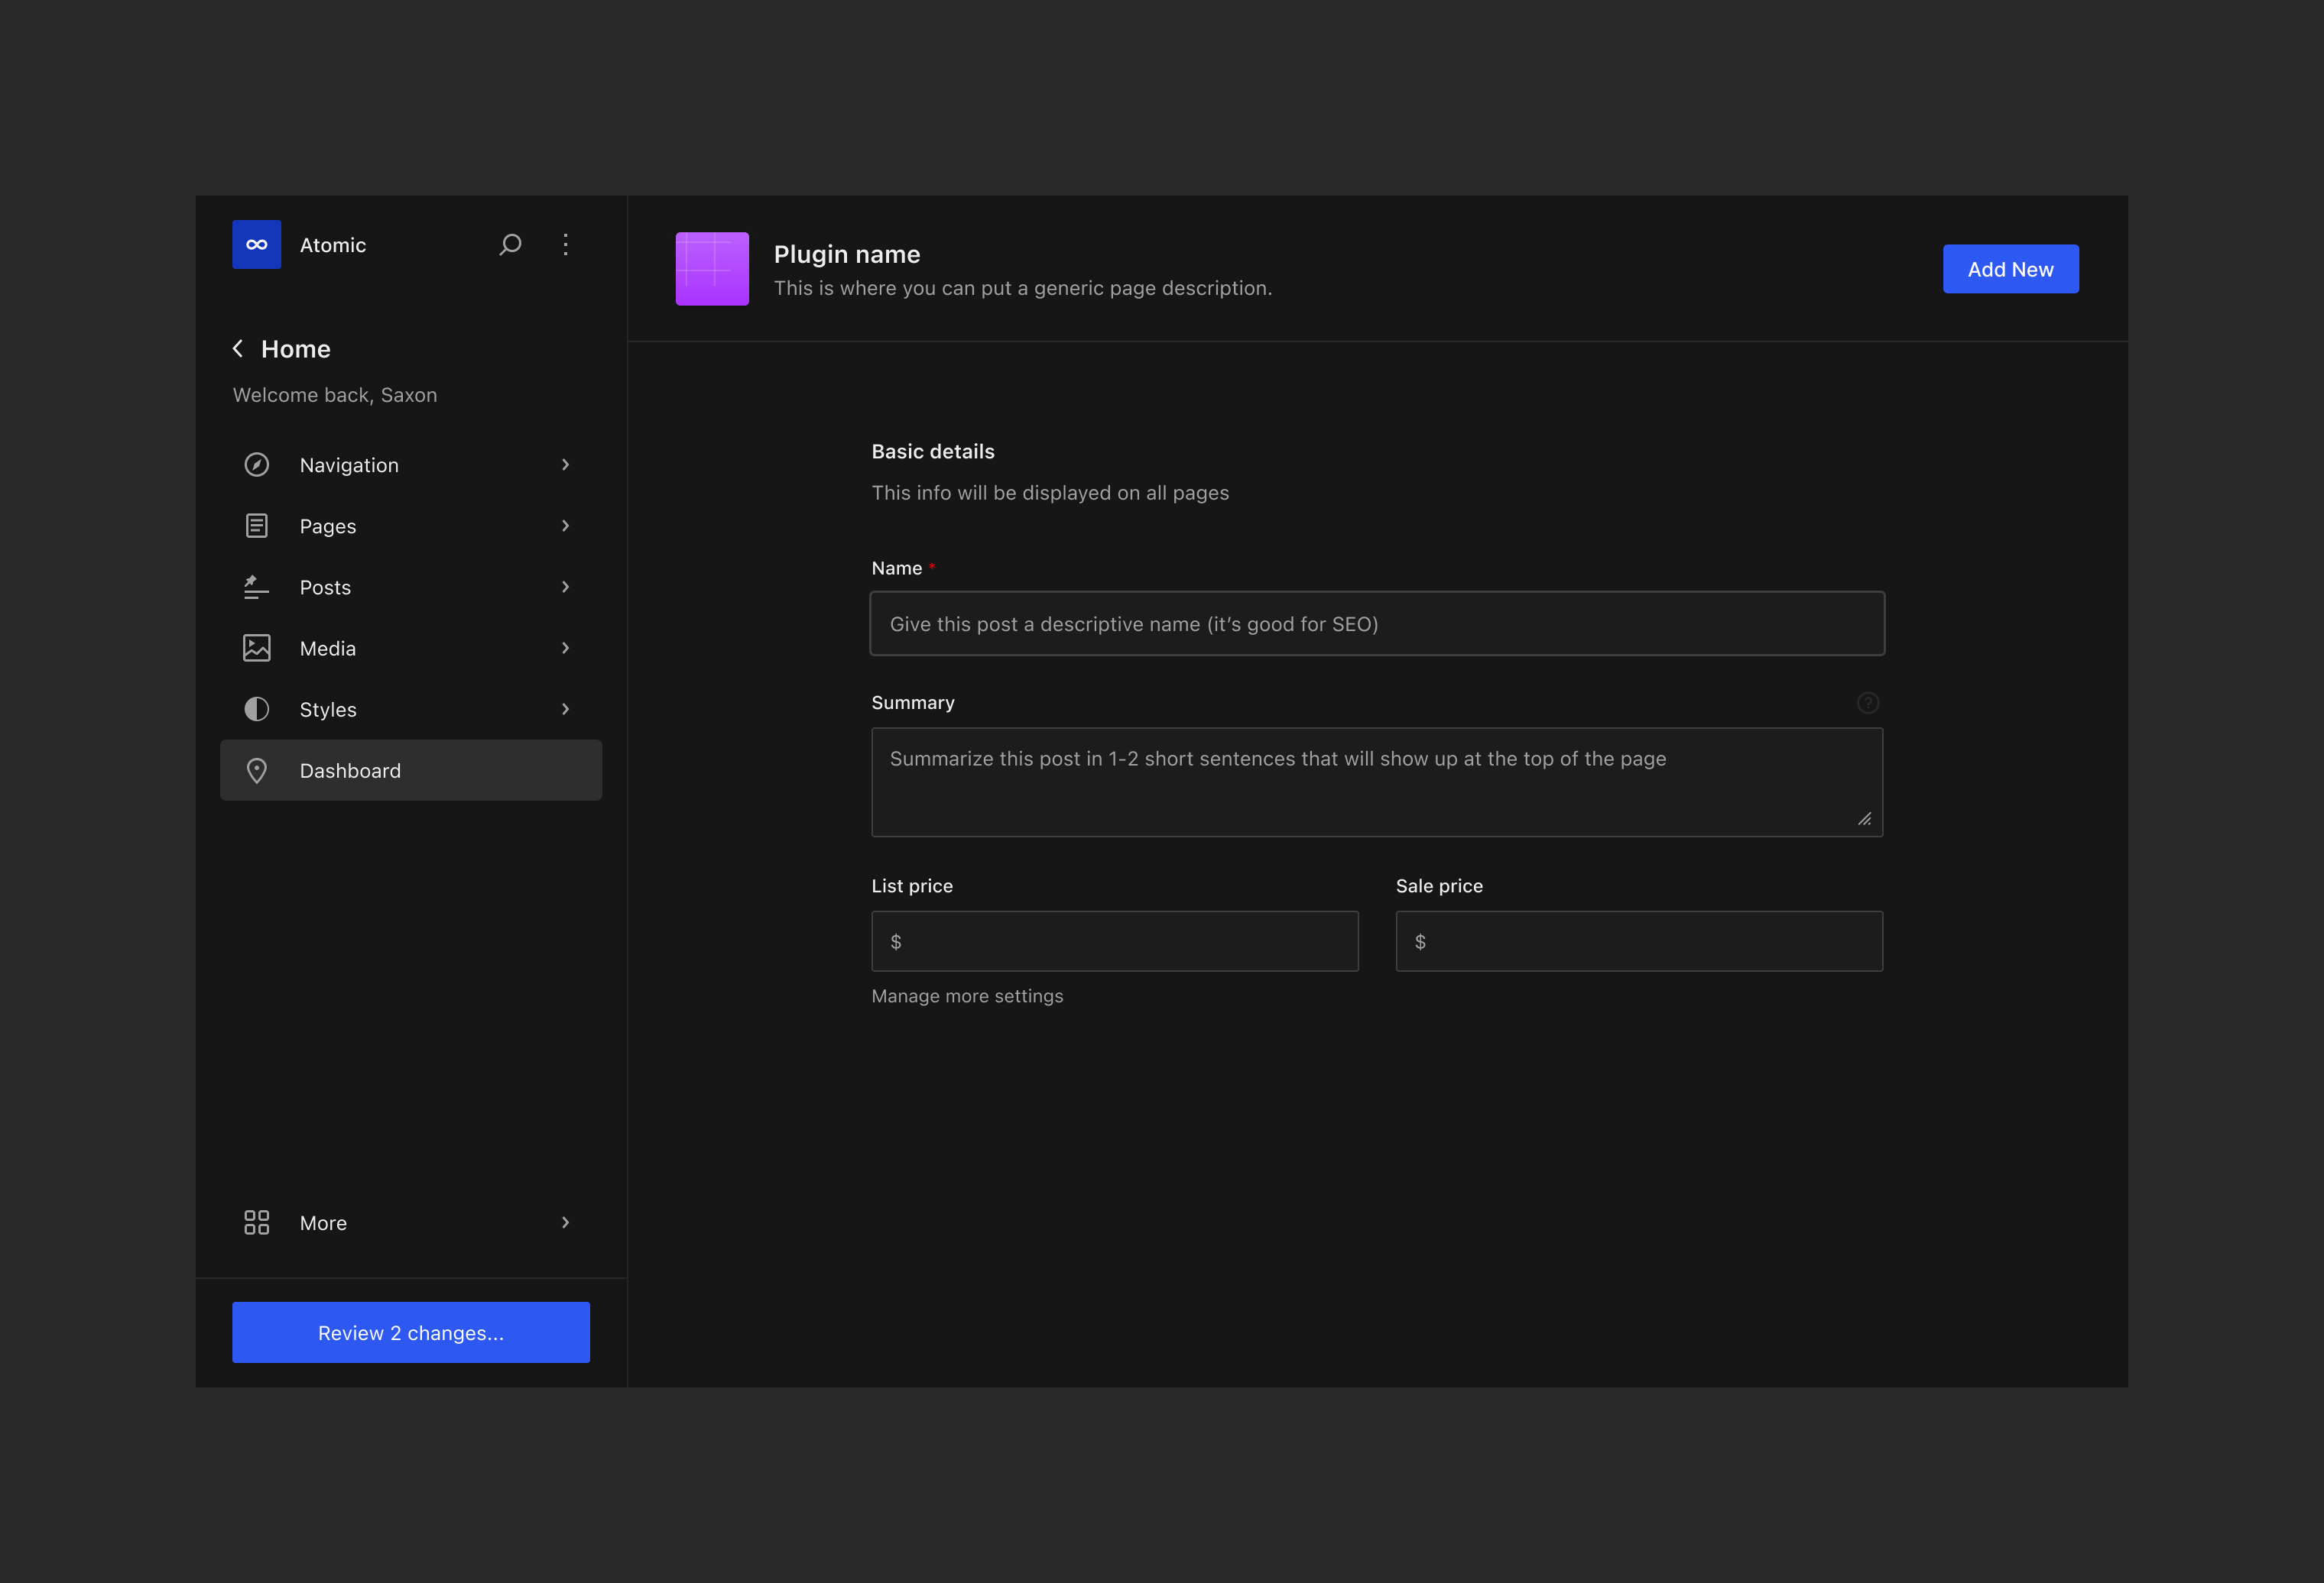The image size is (2324, 1583).
Task: Click the Dashboard location pin icon
Action: point(256,769)
